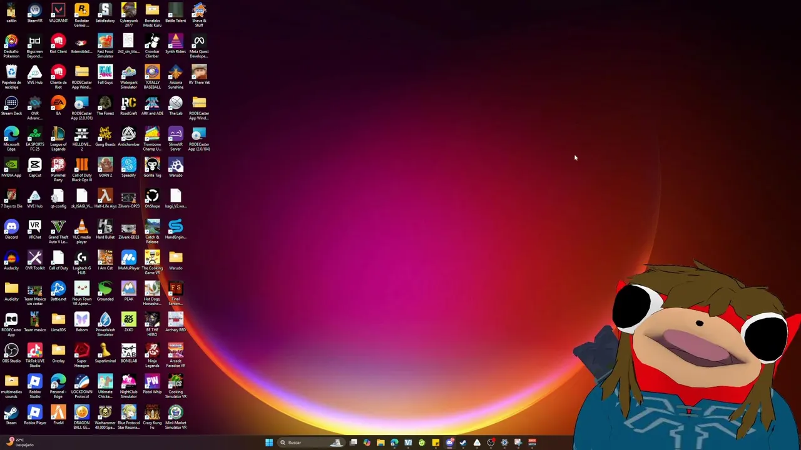Image resolution: width=801 pixels, height=450 pixels.
Task: Select the FiveM desktop icon
Action: point(58,416)
